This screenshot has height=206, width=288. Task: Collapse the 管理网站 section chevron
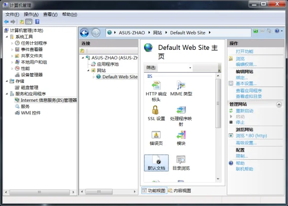pyautogui.click(x=279, y=105)
